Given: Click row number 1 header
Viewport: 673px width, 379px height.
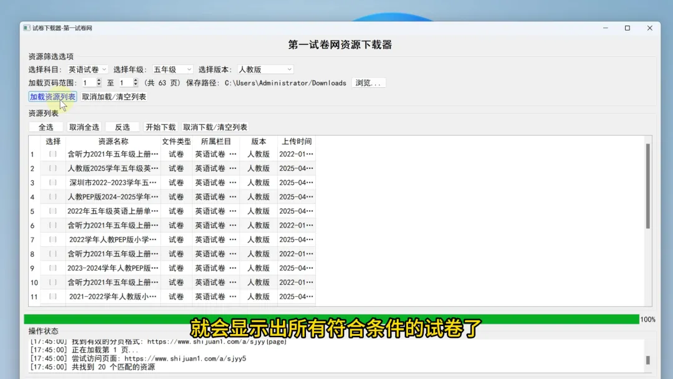Looking at the screenshot, I should pos(32,154).
